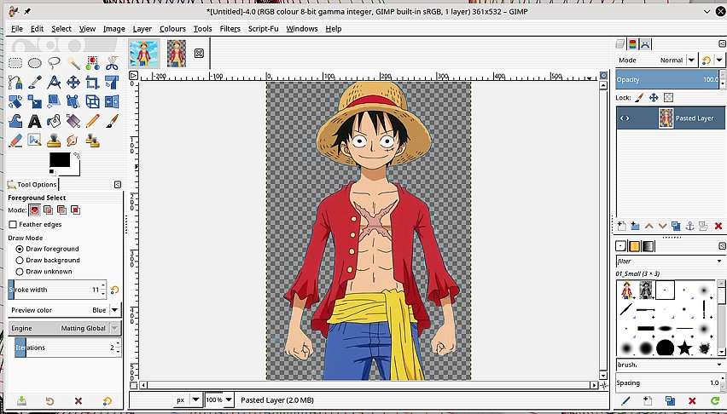Toggle lock position and size
The width and height of the screenshot is (727, 414).
coord(654,98)
